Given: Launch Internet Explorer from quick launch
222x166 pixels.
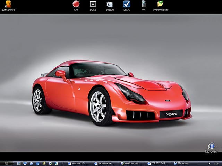Looking at the screenshot, I should click(37, 164).
